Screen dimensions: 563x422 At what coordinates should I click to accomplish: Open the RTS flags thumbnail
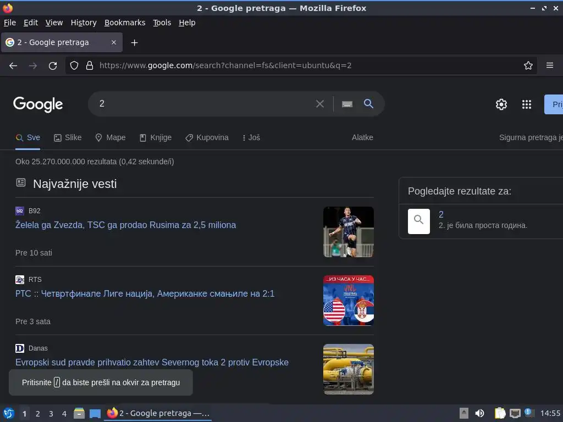(348, 301)
